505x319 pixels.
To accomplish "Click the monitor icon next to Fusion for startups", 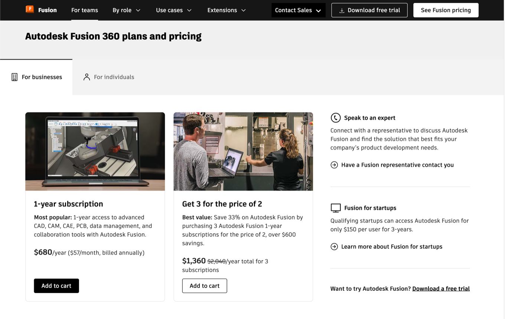I will 336,208.
